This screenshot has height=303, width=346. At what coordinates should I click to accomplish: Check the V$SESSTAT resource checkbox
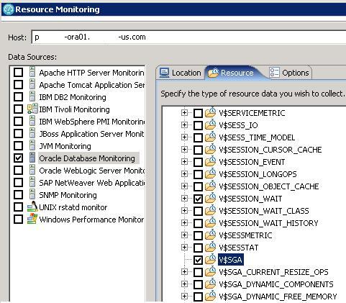(198, 248)
